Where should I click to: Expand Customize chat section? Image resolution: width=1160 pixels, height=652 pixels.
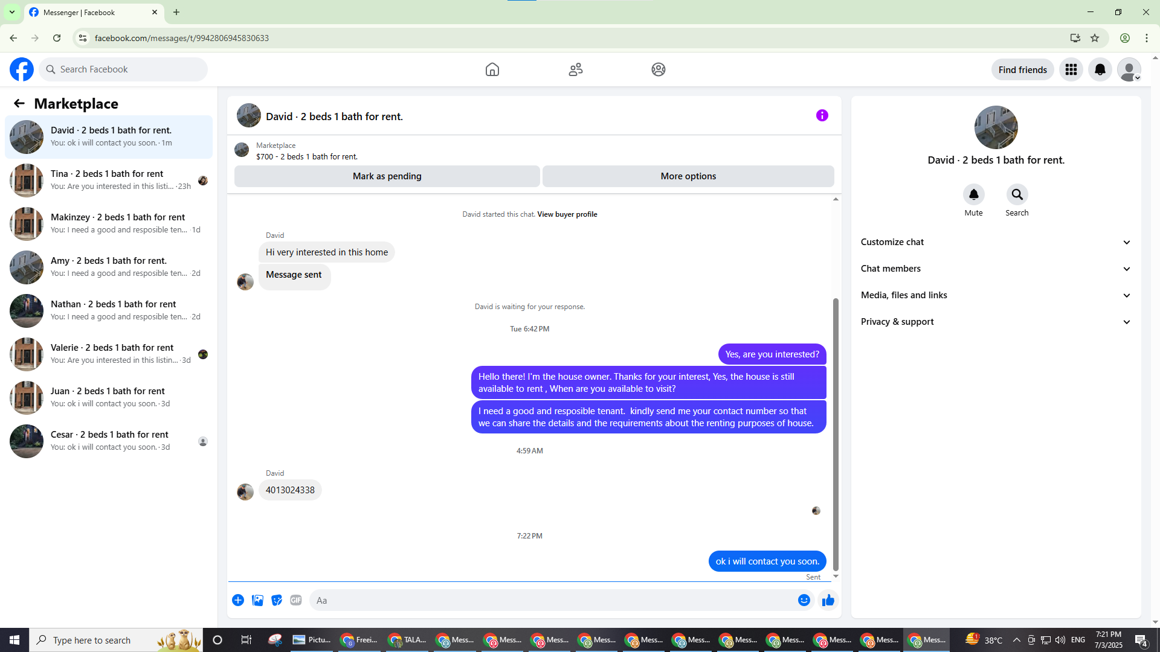995,242
